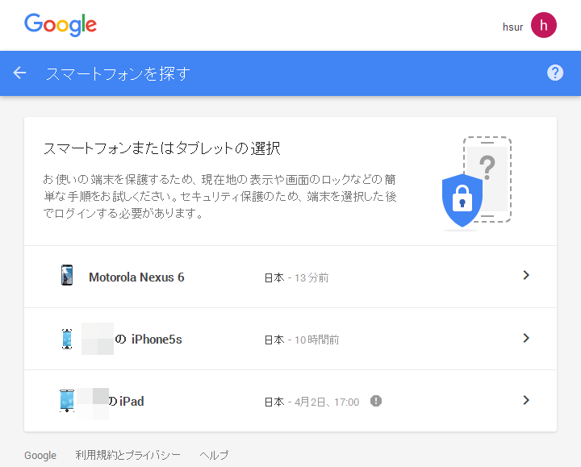Open the Google footer link
The height and width of the screenshot is (467, 581).
coord(40,456)
